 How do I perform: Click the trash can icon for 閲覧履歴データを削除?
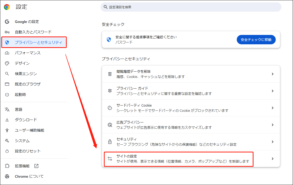[x=110, y=74]
